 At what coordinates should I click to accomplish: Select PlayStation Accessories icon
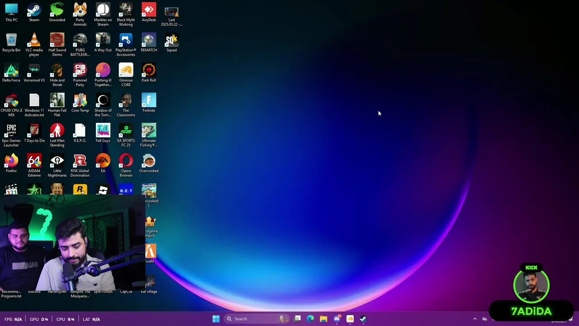coord(126,45)
